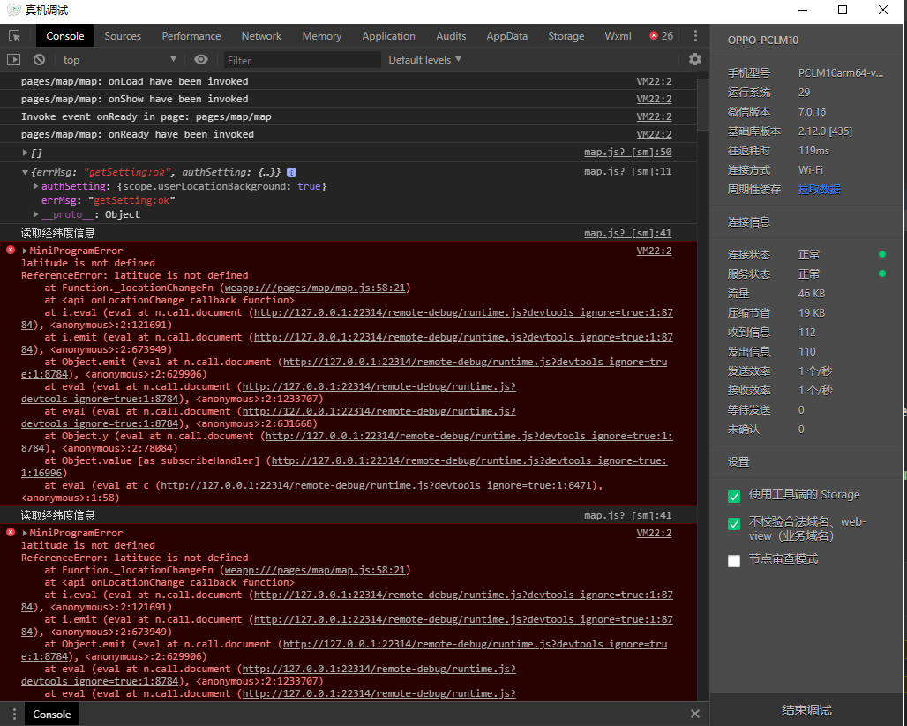Screen dimensions: 907x726
Task: Click the red error count badge showing 26
Action: click(661, 36)
